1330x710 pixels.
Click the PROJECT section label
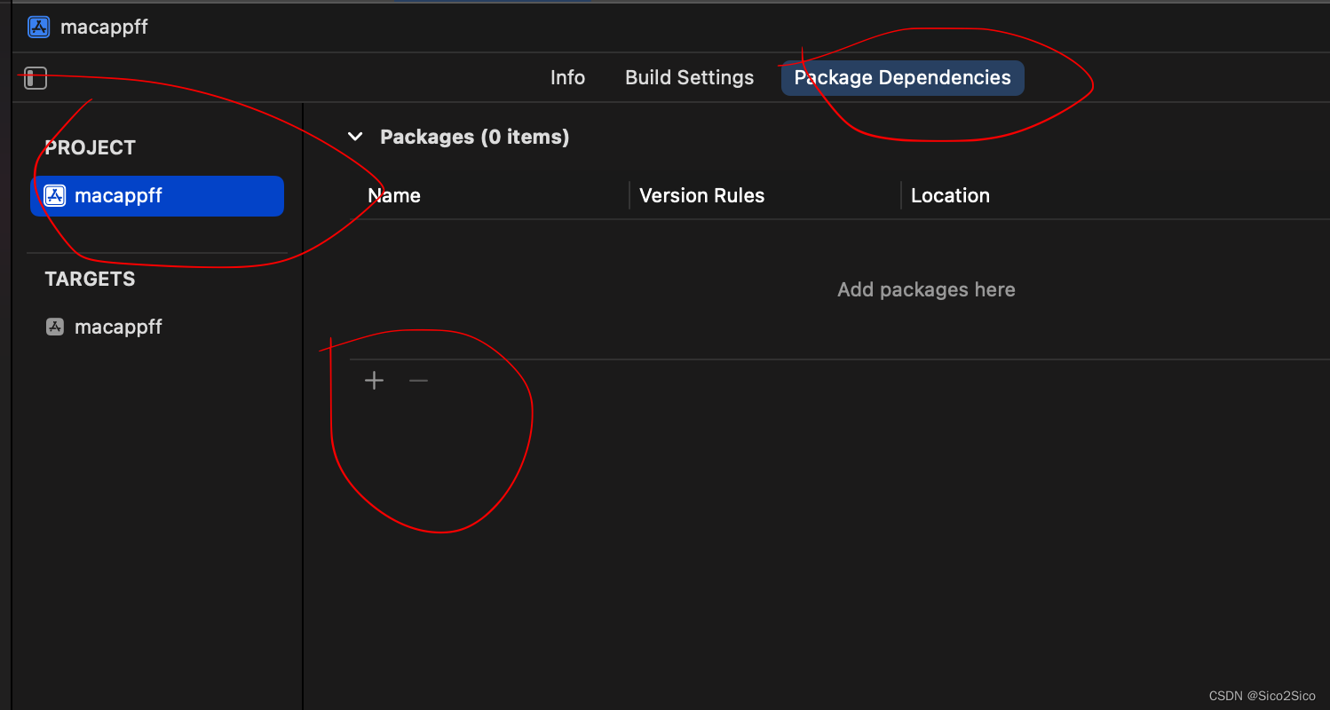(91, 147)
